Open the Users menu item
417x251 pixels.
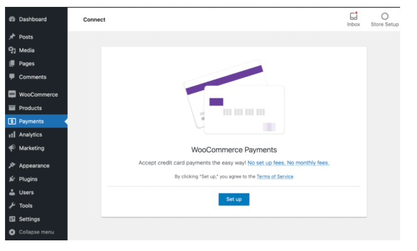click(26, 192)
